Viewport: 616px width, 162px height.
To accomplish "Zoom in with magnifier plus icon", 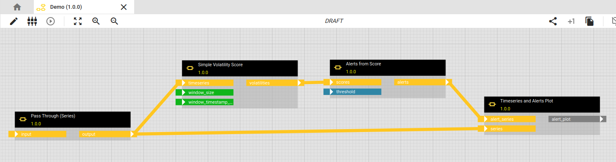I will (96, 21).
